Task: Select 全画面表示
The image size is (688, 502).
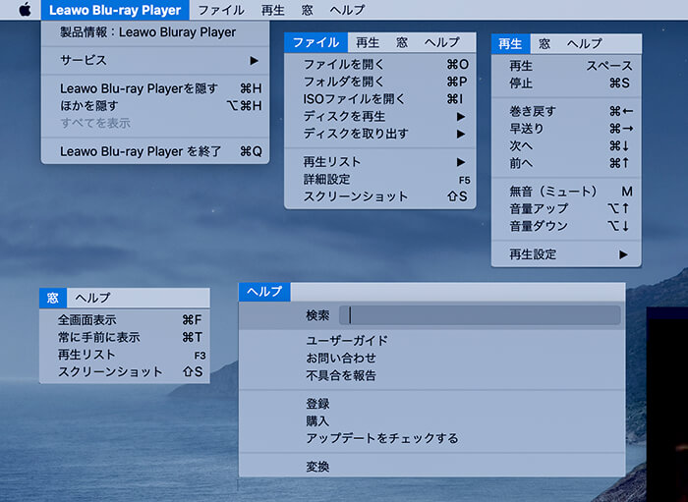Action: pyautogui.click(x=125, y=320)
